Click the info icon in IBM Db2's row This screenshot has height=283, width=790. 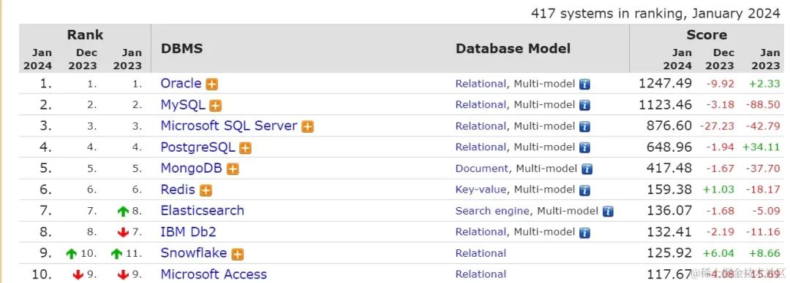(584, 233)
